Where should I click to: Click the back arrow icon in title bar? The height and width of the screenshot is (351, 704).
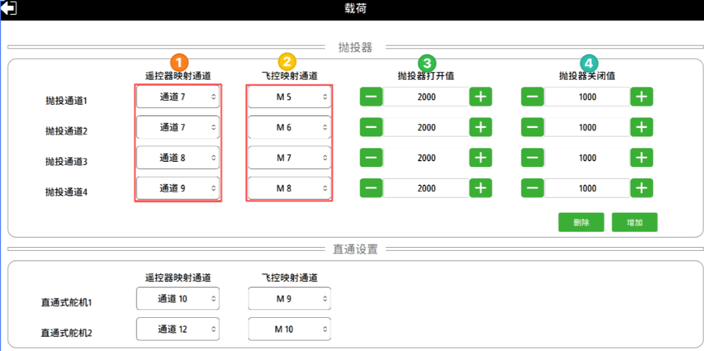click(9, 8)
